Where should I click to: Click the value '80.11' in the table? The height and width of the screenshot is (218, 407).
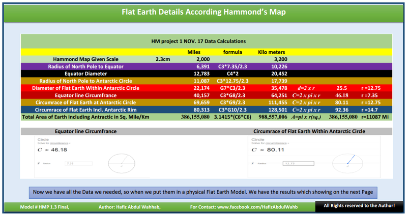pyautogui.click(x=341, y=102)
